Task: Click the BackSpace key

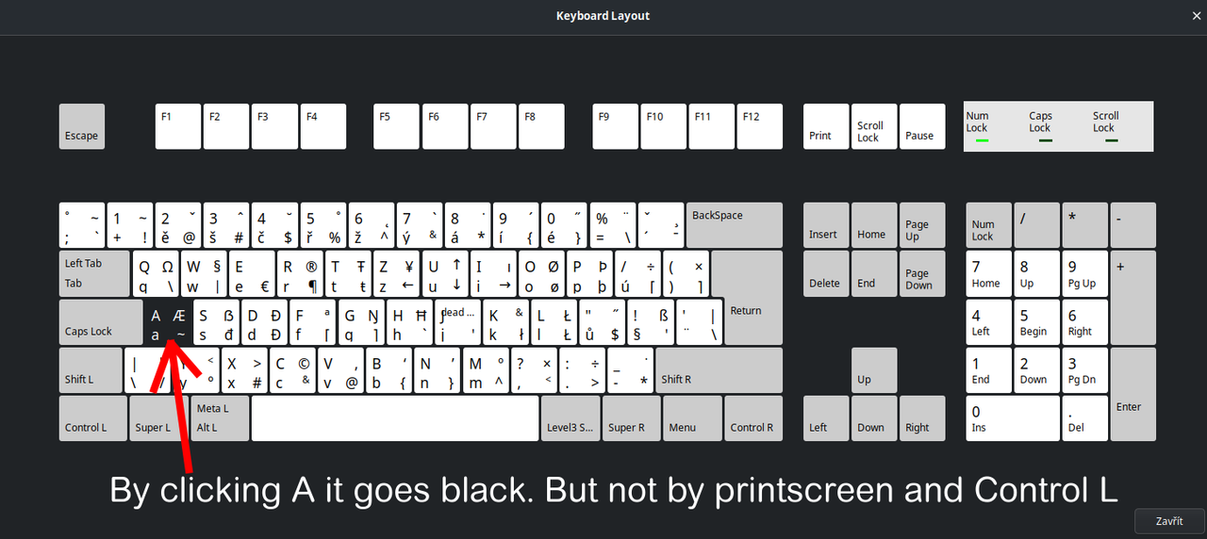Action: pos(735,225)
